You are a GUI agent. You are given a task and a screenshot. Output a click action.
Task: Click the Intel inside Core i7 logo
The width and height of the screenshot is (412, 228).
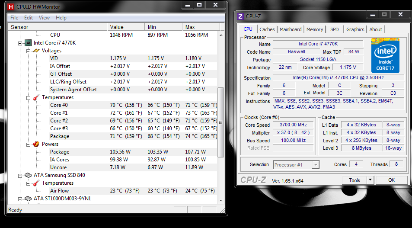pyautogui.click(x=385, y=56)
